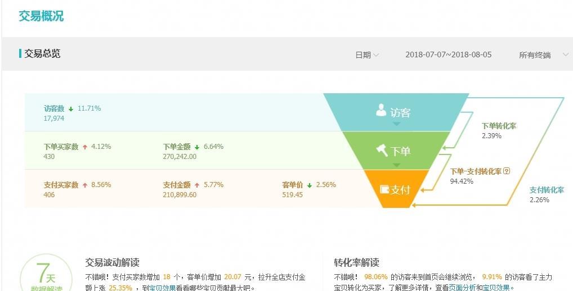Click the 98.06% figure in 转化率解读

coord(376,277)
